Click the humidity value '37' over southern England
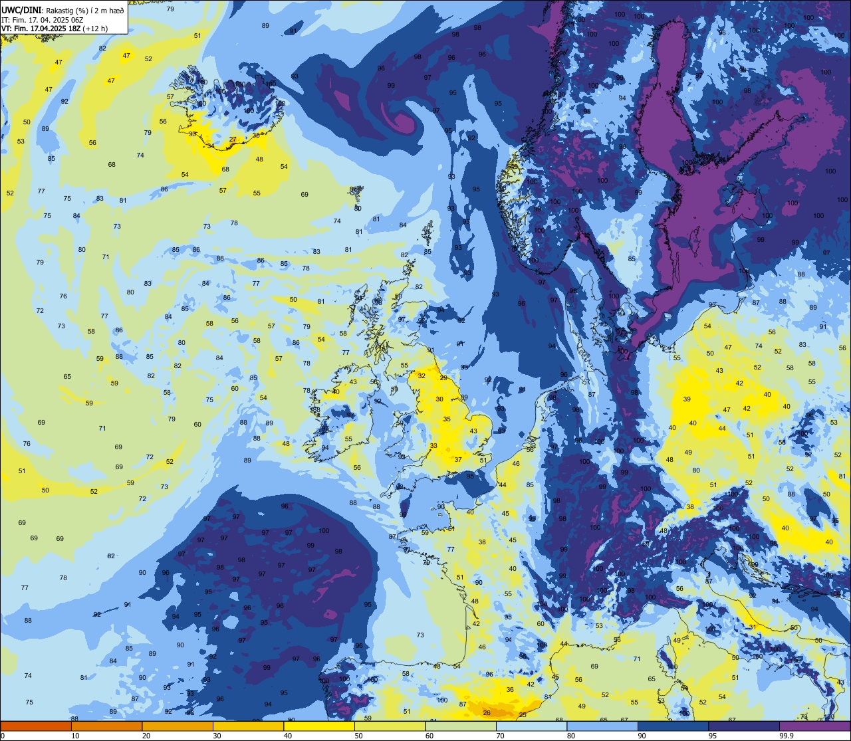The width and height of the screenshot is (851, 741). pyautogui.click(x=458, y=460)
